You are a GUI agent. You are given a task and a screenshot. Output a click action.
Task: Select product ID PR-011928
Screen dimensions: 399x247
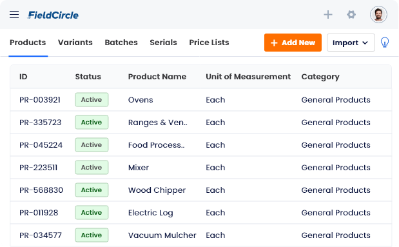39,213
